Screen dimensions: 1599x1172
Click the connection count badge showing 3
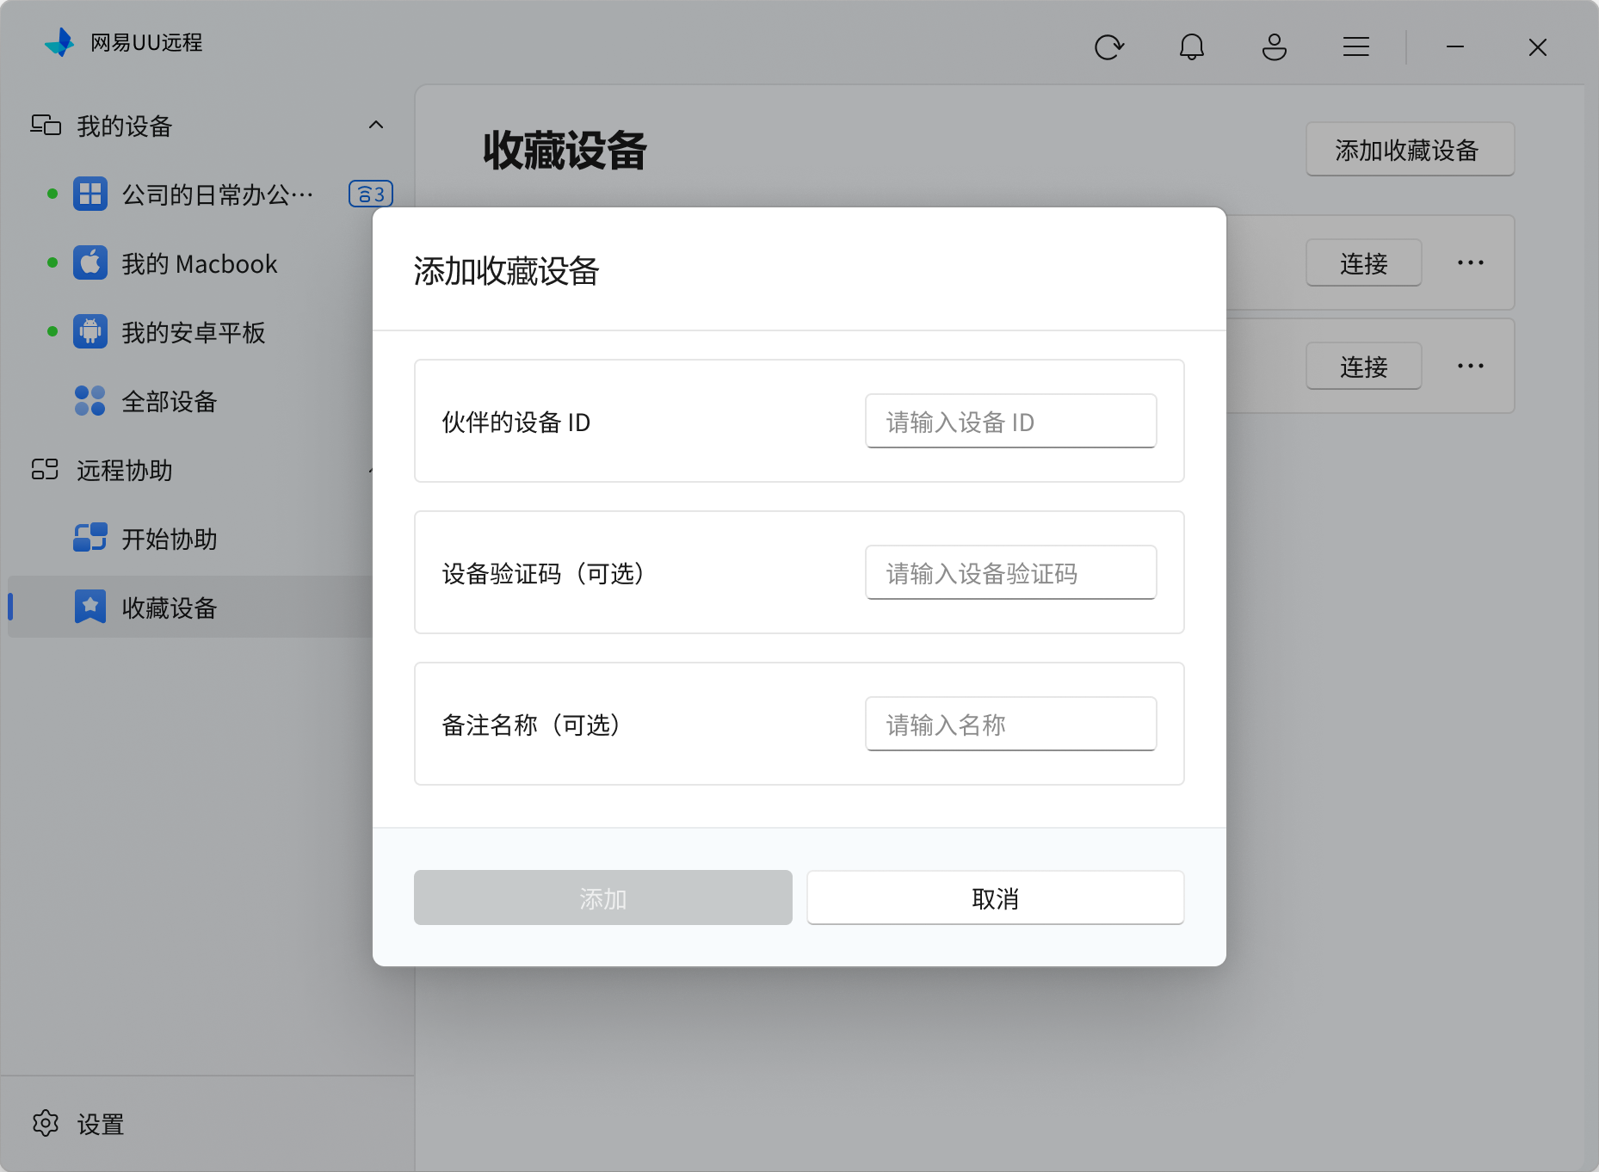(x=371, y=194)
